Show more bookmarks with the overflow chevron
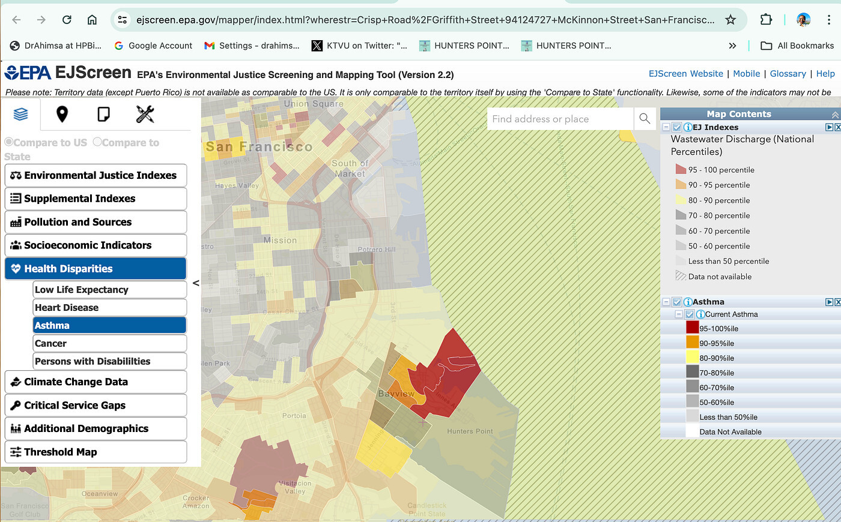 [732, 46]
